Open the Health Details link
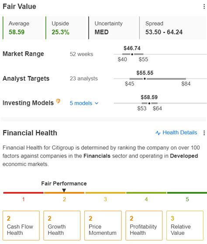Image resolution: width=207 pixels, height=244 pixels. pyautogui.click(x=180, y=133)
